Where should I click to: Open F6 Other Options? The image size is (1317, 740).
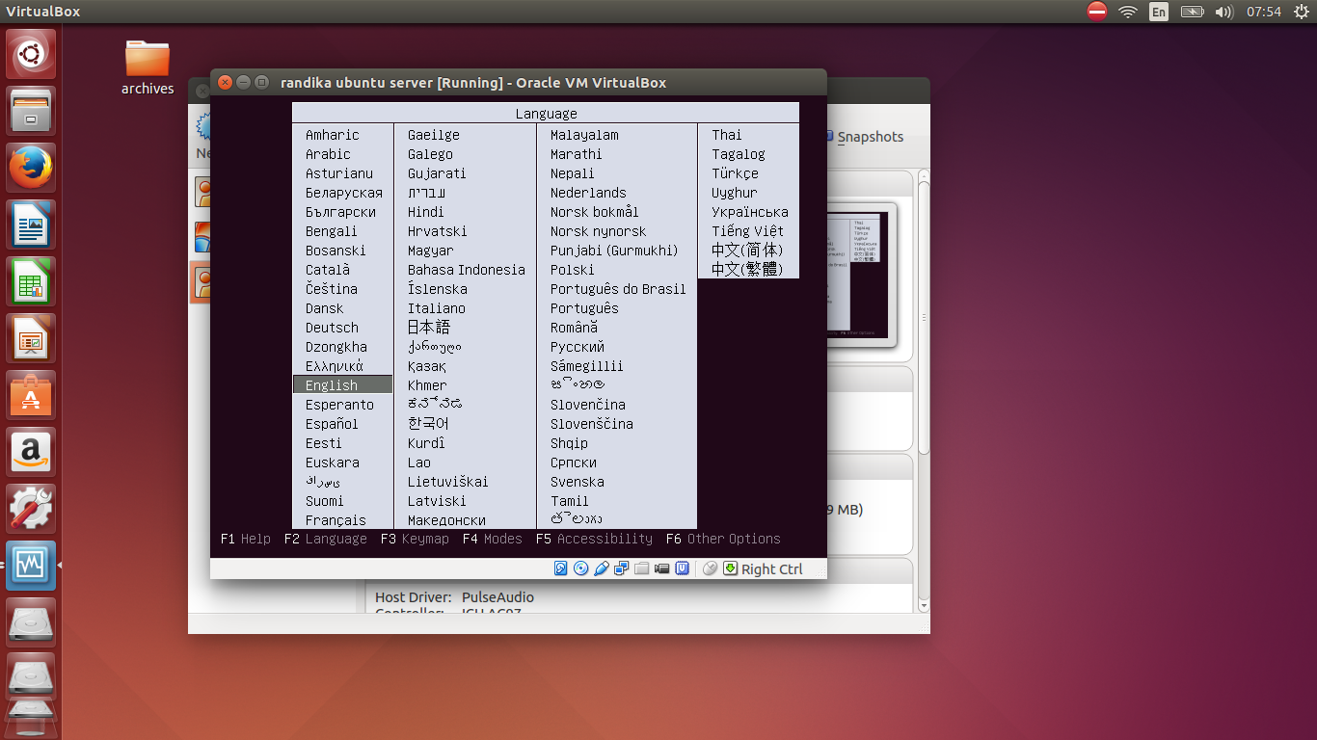[x=723, y=539]
